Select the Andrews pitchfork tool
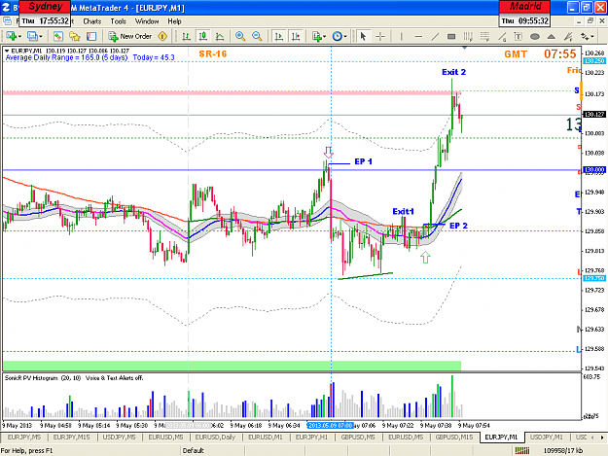This screenshot has height=456, width=608. 568,36
